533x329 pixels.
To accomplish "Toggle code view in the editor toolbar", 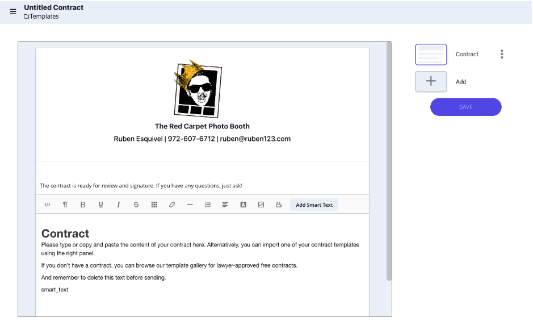I will point(47,205).
